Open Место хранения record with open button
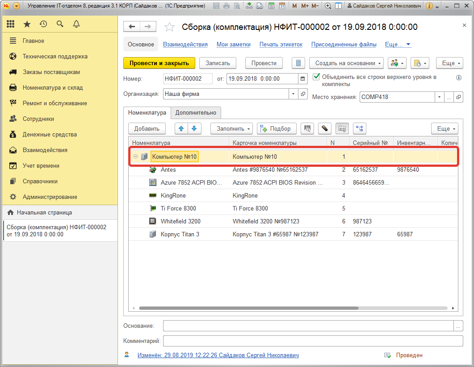474x367 pixels. tap(458, 97)
